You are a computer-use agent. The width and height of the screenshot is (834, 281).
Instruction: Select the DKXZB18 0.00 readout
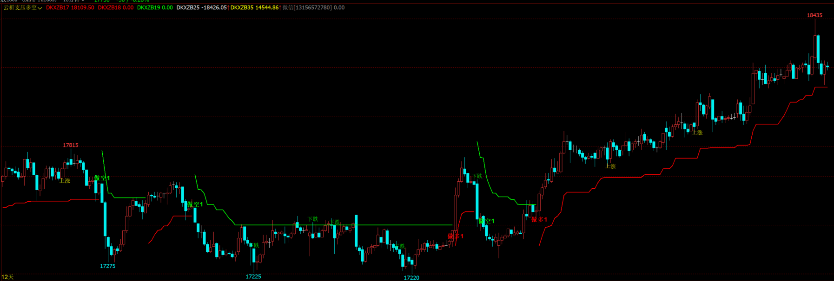tap(116, 8)
